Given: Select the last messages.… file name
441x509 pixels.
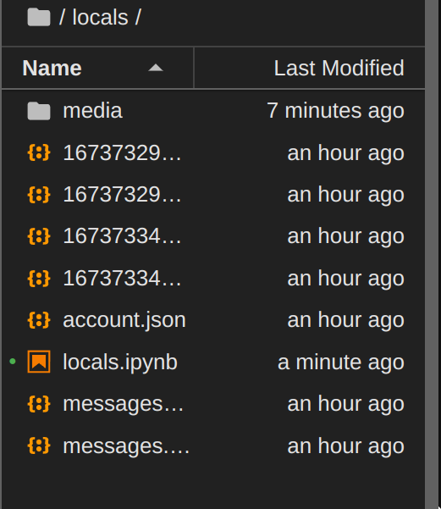Looking at the screenshot, I should point(126,446).
